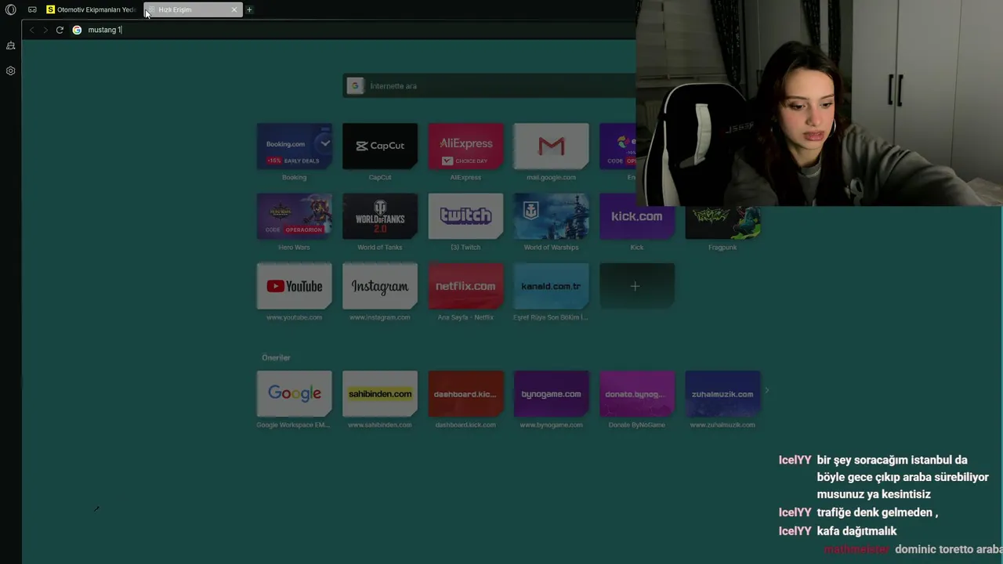1003x564 pixels.
Task: Add a new speed dial with plus tile
Action: [637, 286]
